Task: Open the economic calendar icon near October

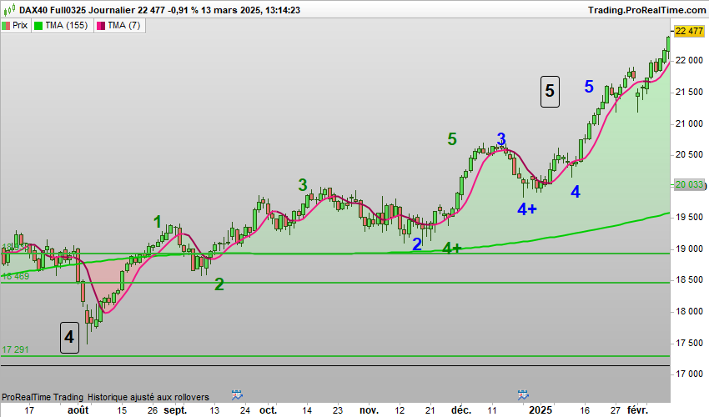Action: (237, 394)
